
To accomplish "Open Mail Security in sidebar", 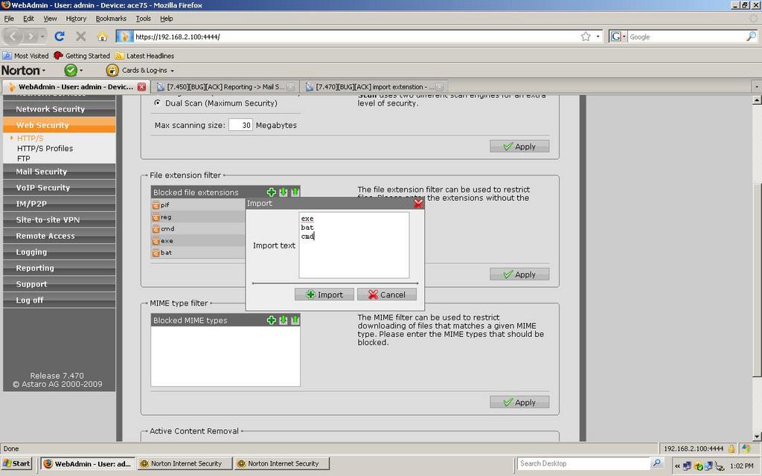I will tap(60, 172).
